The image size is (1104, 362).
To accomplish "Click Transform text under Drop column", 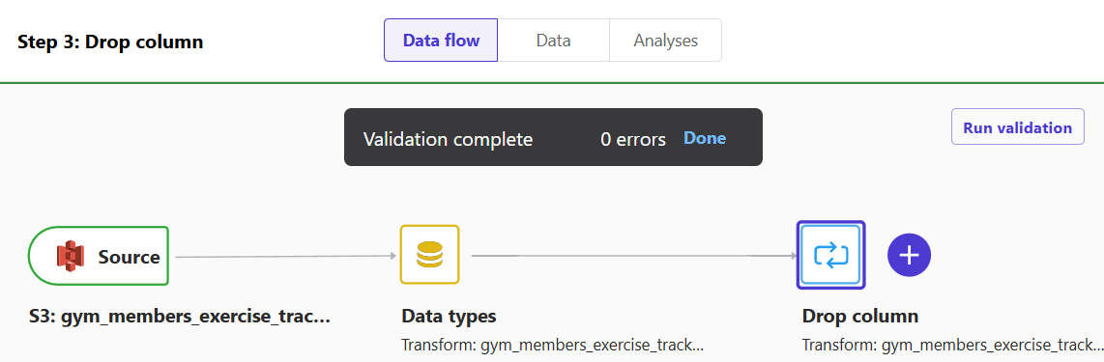I will coord(952,346).
